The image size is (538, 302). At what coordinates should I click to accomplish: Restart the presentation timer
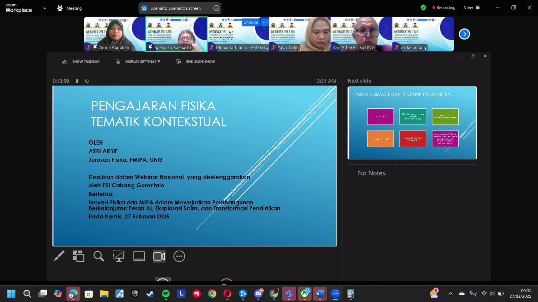87,81
